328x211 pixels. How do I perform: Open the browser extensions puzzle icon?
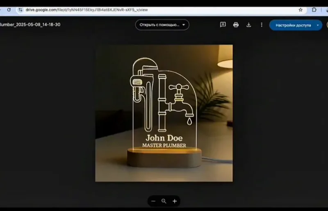tap(314, 9)
